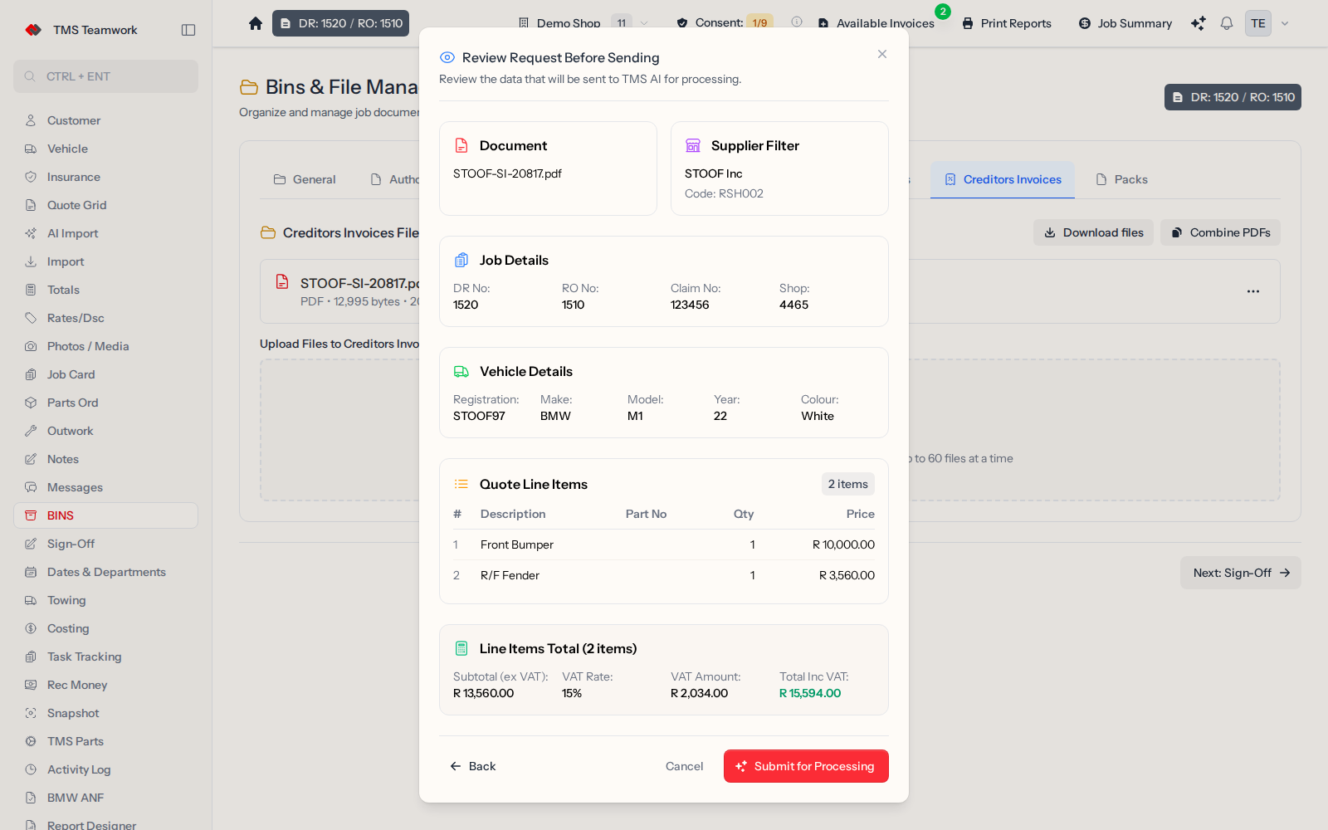Click the Task Tracking clipboard icon
The image size is (1328, 830).
point(31,657)
